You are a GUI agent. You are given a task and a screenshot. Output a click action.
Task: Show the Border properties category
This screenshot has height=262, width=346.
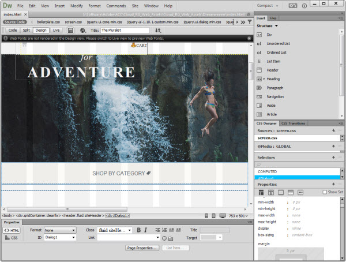tap(281, 192)
